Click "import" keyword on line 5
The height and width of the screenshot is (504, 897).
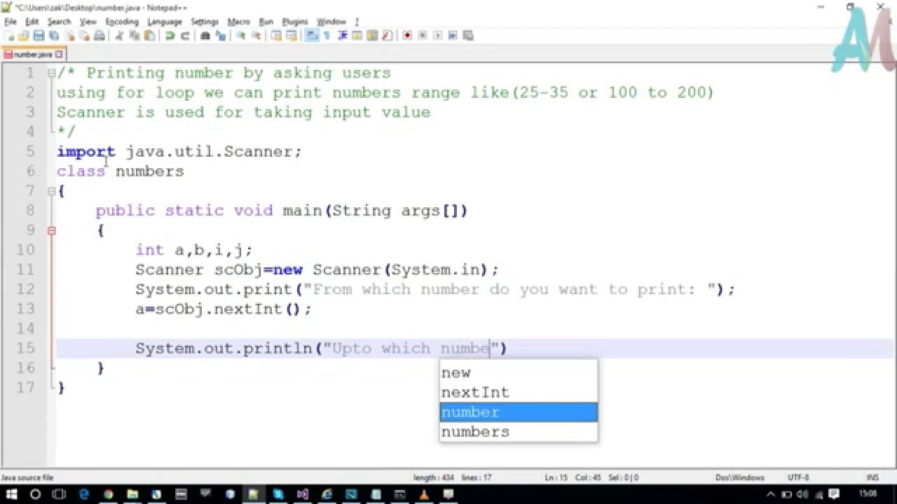click(85, 152)
